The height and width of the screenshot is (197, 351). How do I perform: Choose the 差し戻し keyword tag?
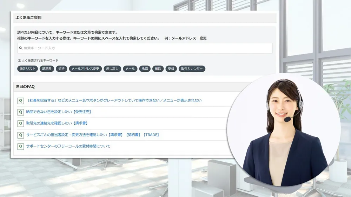pos(112,69)
